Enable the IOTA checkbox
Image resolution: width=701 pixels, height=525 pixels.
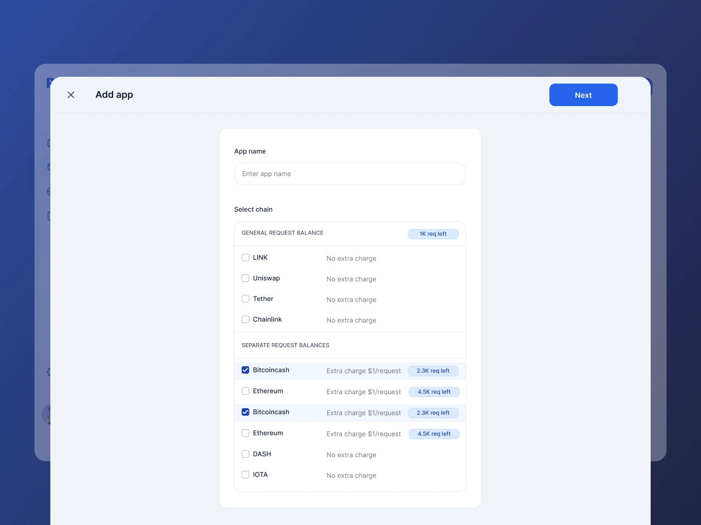[x=245, y=475]
